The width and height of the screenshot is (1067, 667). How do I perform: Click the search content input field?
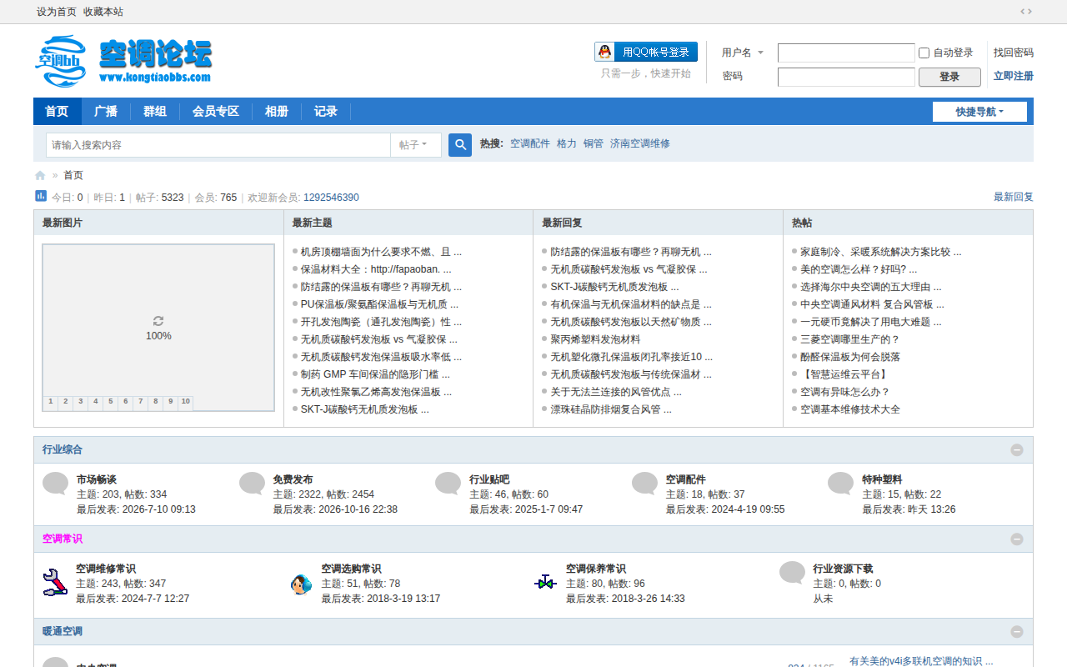click(218, 145)
